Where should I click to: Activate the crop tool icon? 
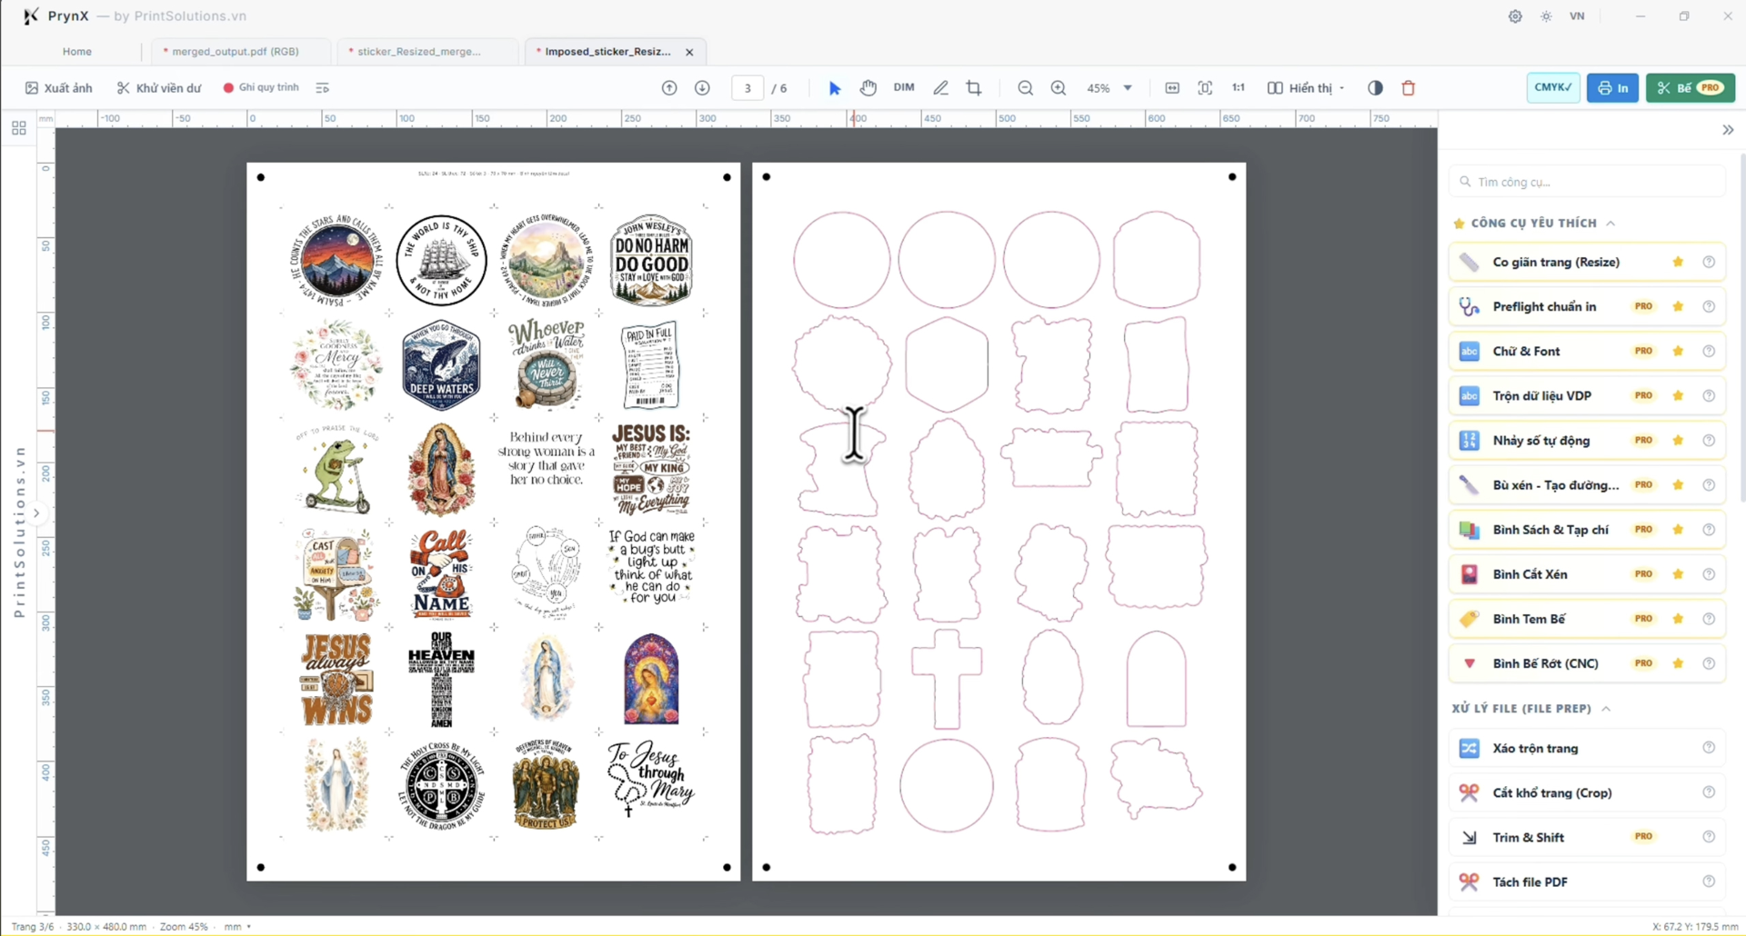974,88
